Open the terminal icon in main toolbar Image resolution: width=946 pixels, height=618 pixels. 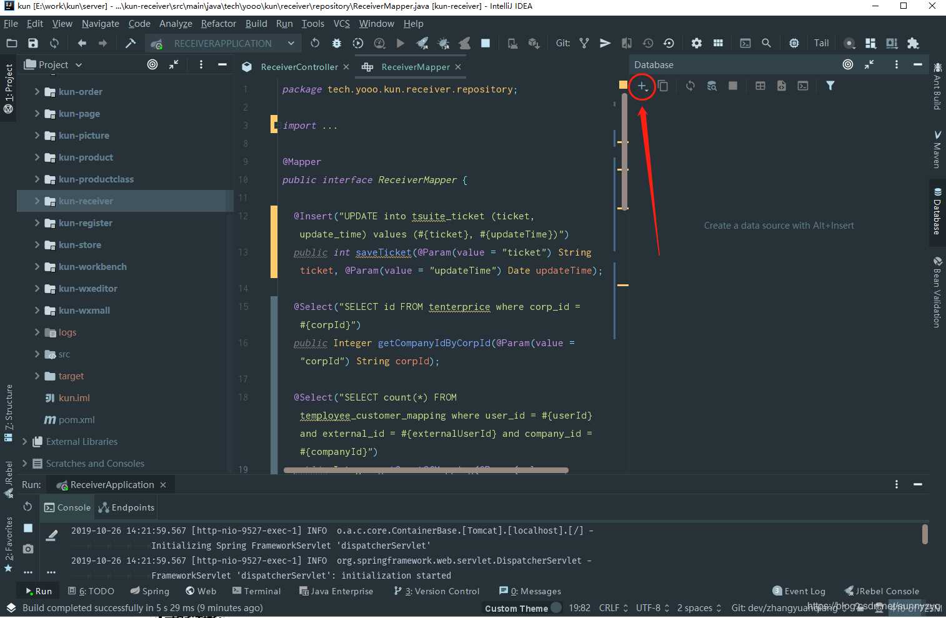(745, 43)
